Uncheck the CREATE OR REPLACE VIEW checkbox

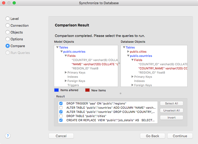[61, 120]
